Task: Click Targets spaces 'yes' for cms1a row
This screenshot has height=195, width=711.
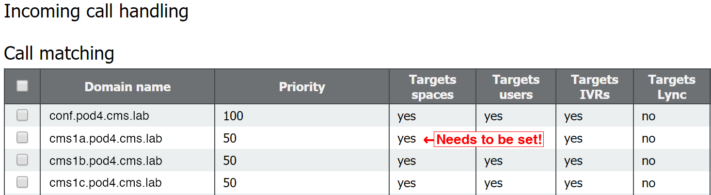Action: coord(407,139)
